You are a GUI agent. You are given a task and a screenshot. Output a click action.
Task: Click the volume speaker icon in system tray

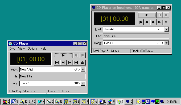[138, 102]
